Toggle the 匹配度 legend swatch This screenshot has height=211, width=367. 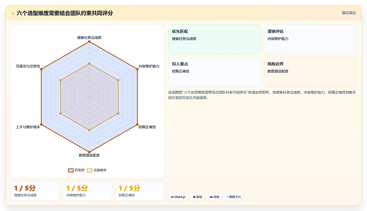click(71, 170)
